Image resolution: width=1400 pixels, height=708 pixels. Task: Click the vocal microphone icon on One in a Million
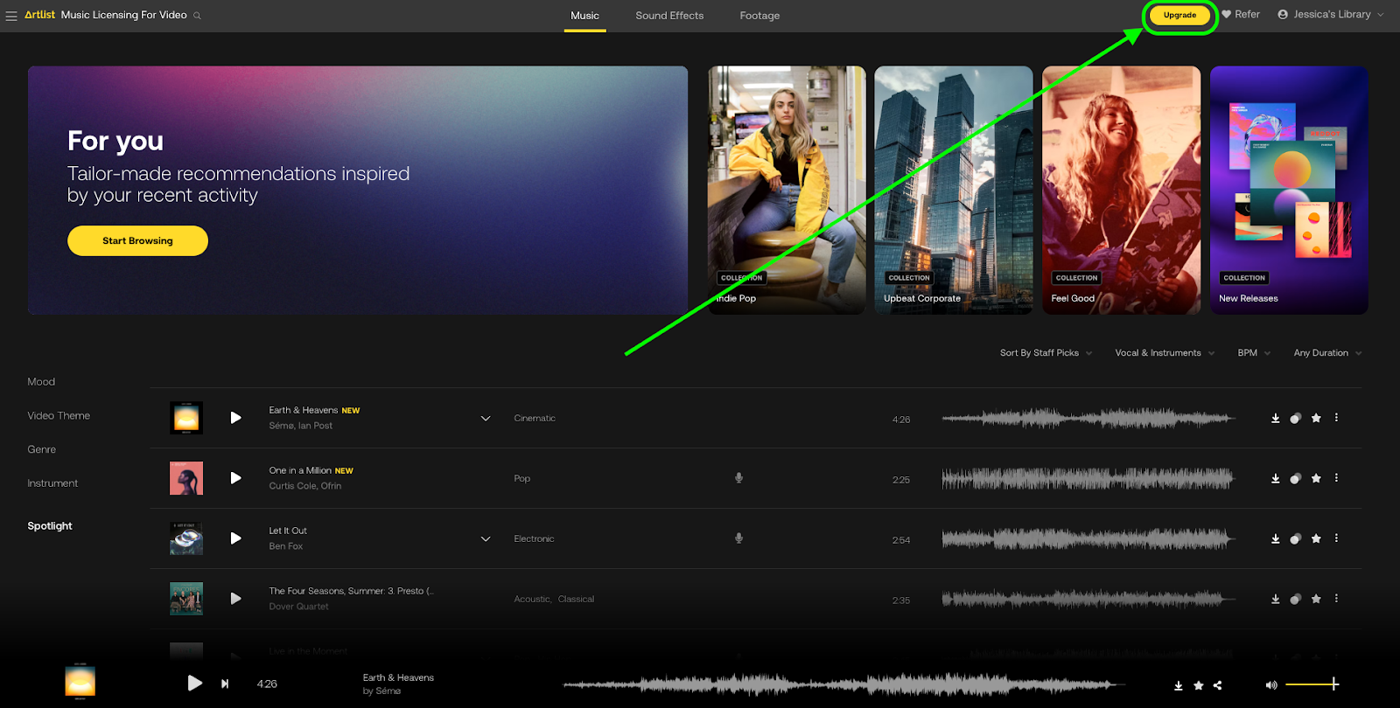(738, 478)
